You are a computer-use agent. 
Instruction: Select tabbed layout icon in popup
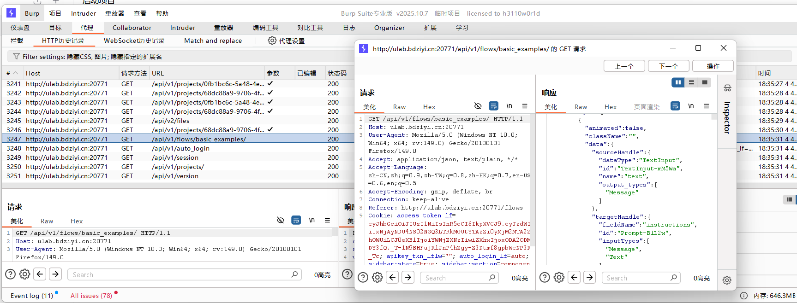(x=704, y=82)
